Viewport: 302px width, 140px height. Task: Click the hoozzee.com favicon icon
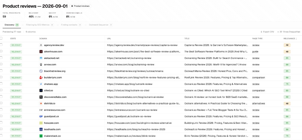pyautogui.click(x=41, y=123)
